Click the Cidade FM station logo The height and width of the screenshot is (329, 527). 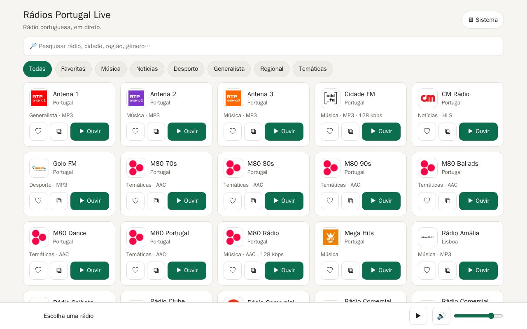[331, 98]
